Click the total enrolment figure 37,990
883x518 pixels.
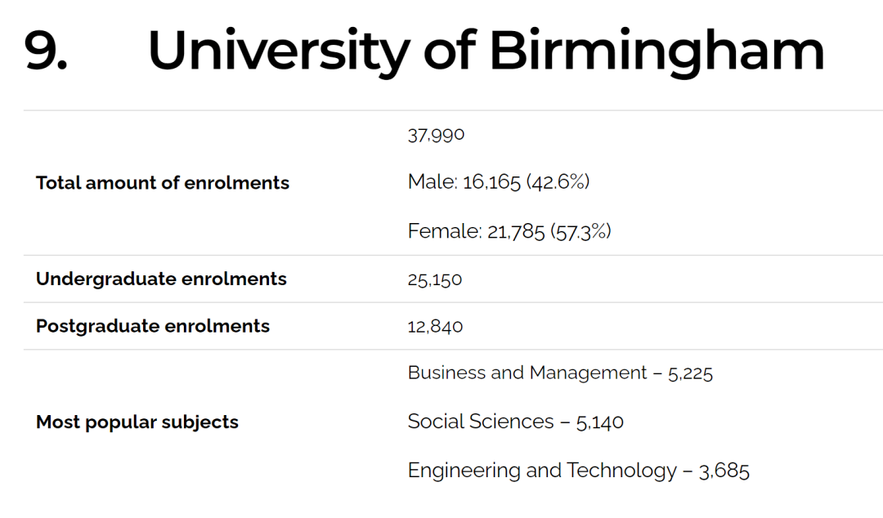coord(436,135)
